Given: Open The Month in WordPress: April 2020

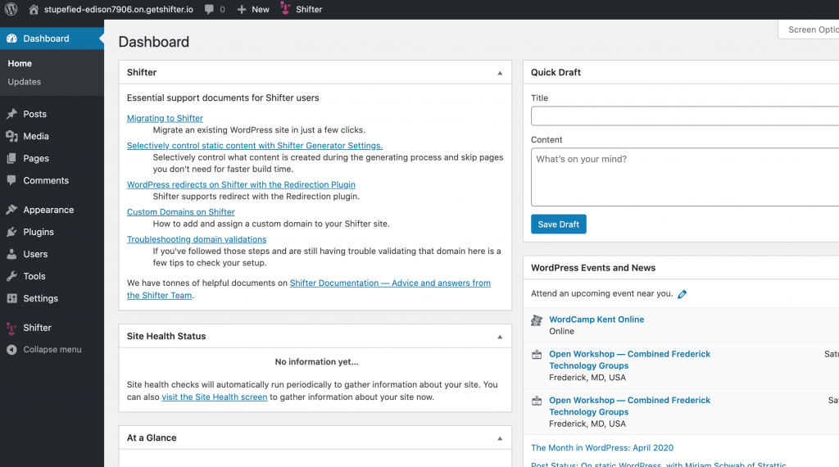Looking at the screenshot, I should tap(602, 447).
